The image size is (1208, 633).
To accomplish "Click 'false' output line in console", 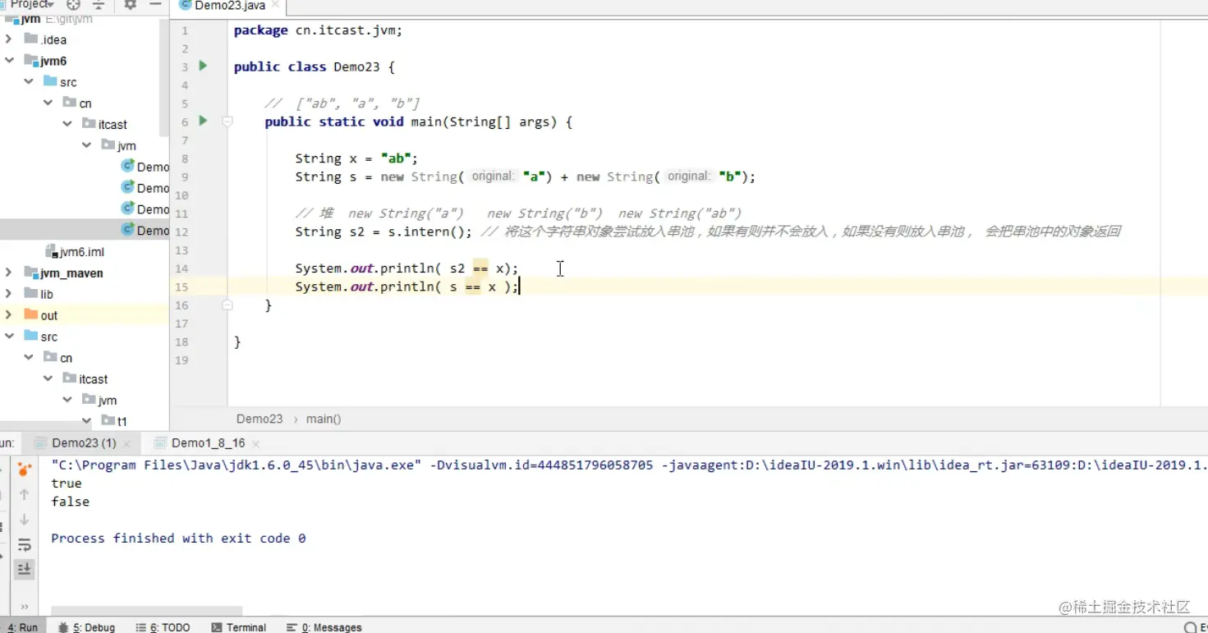I will pyautogui.click(x=71, y=501).
